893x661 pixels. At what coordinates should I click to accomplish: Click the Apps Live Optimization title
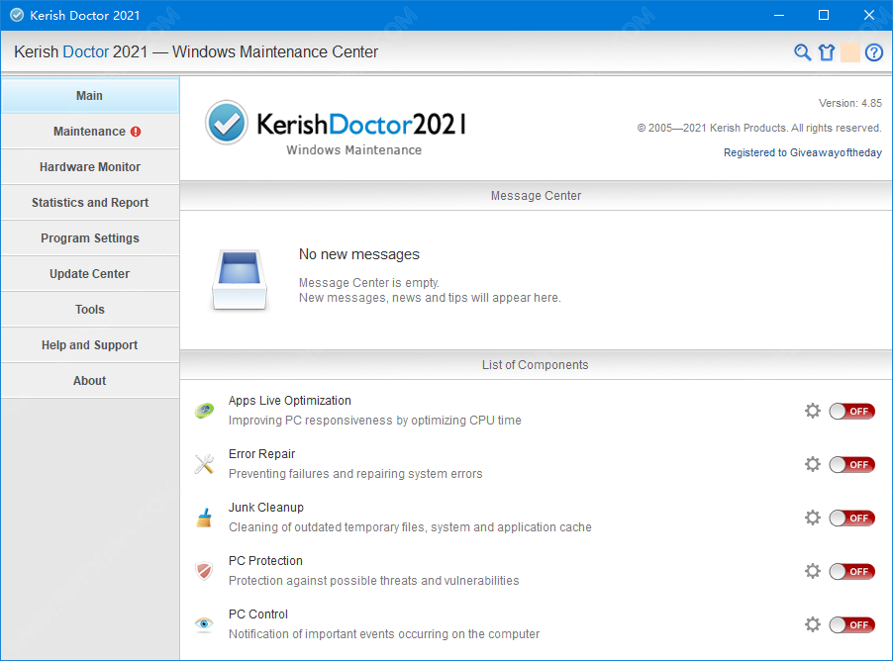pyautogui.click(x=289, y=400)
